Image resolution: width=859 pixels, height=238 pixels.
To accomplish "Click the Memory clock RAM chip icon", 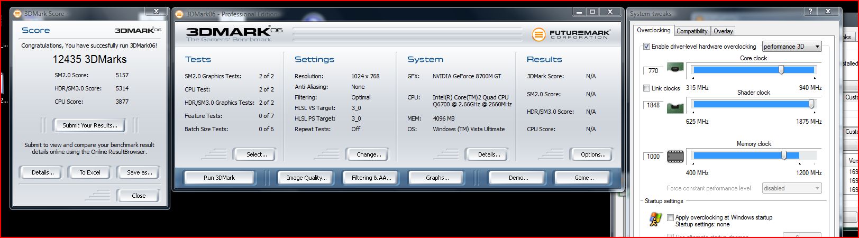I will point(675,156).
